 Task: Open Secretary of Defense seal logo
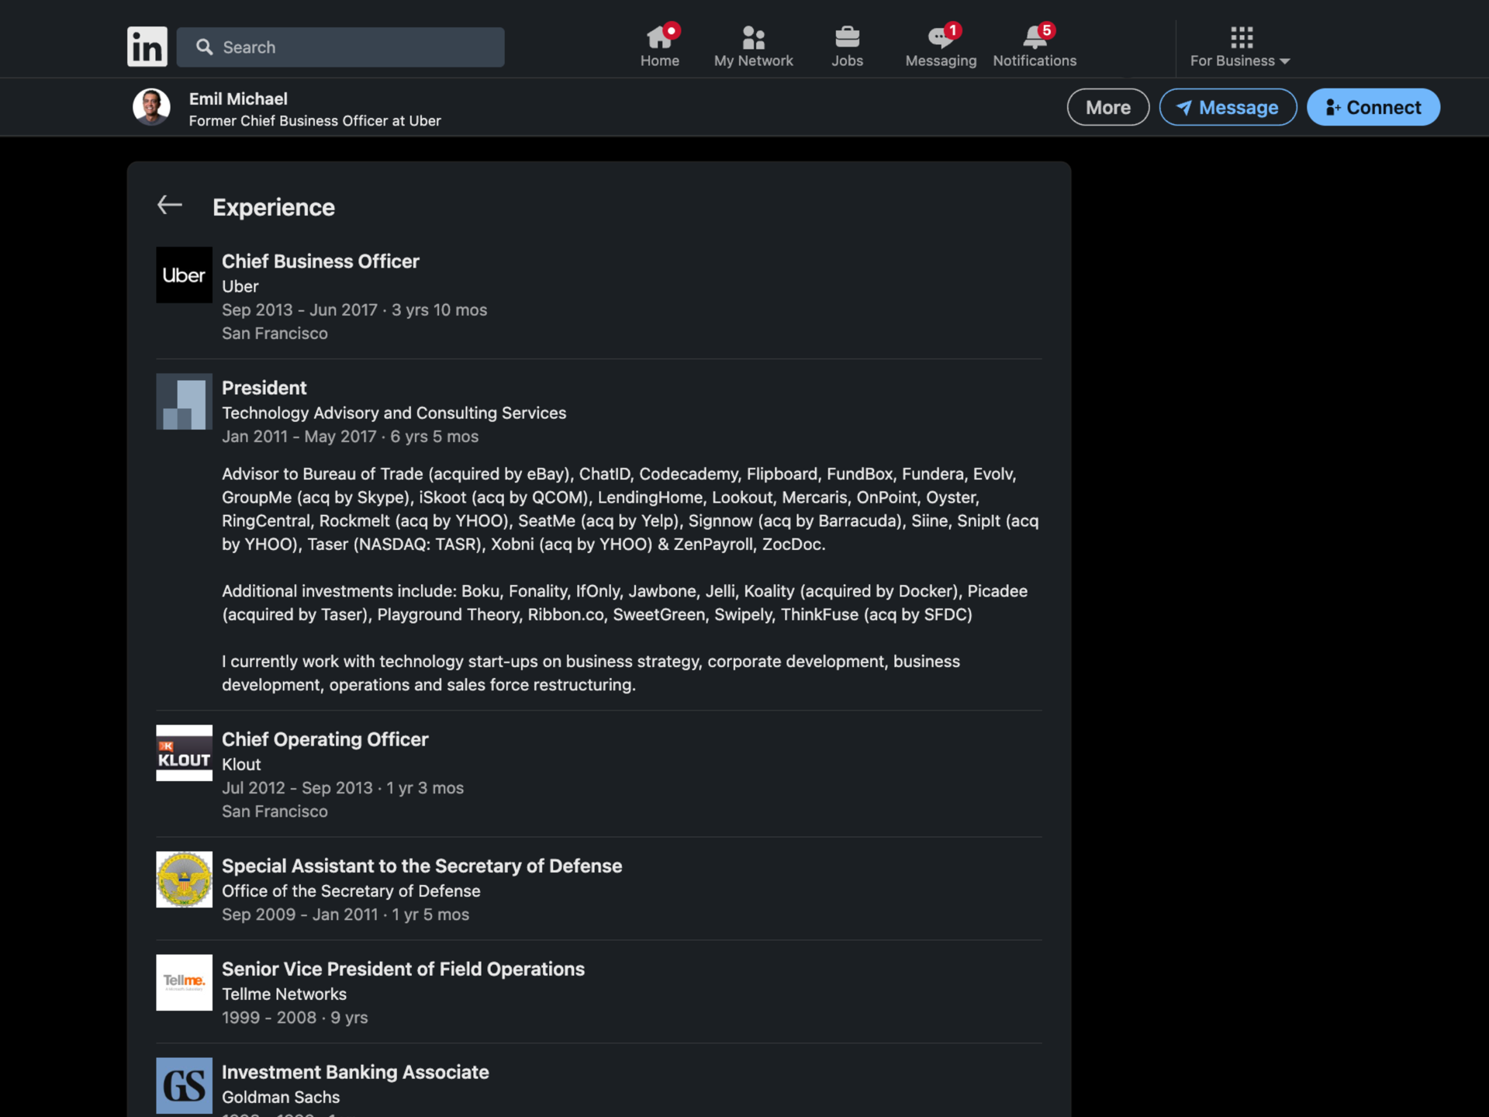(x=184, y=879)
